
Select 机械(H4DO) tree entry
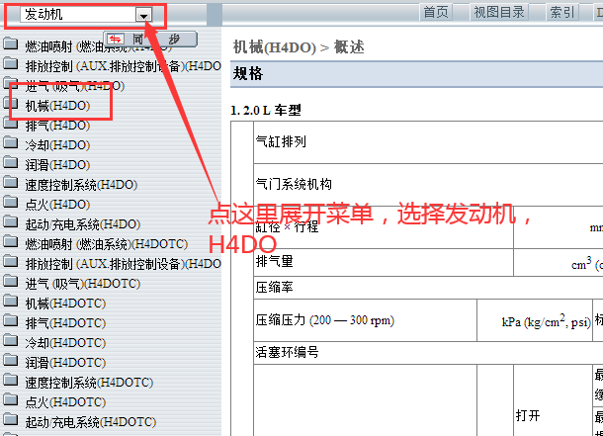[57, 106]
